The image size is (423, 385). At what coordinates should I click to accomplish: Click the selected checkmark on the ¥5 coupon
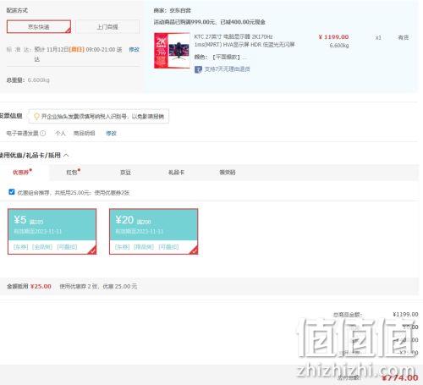click(x=92, y=250)
